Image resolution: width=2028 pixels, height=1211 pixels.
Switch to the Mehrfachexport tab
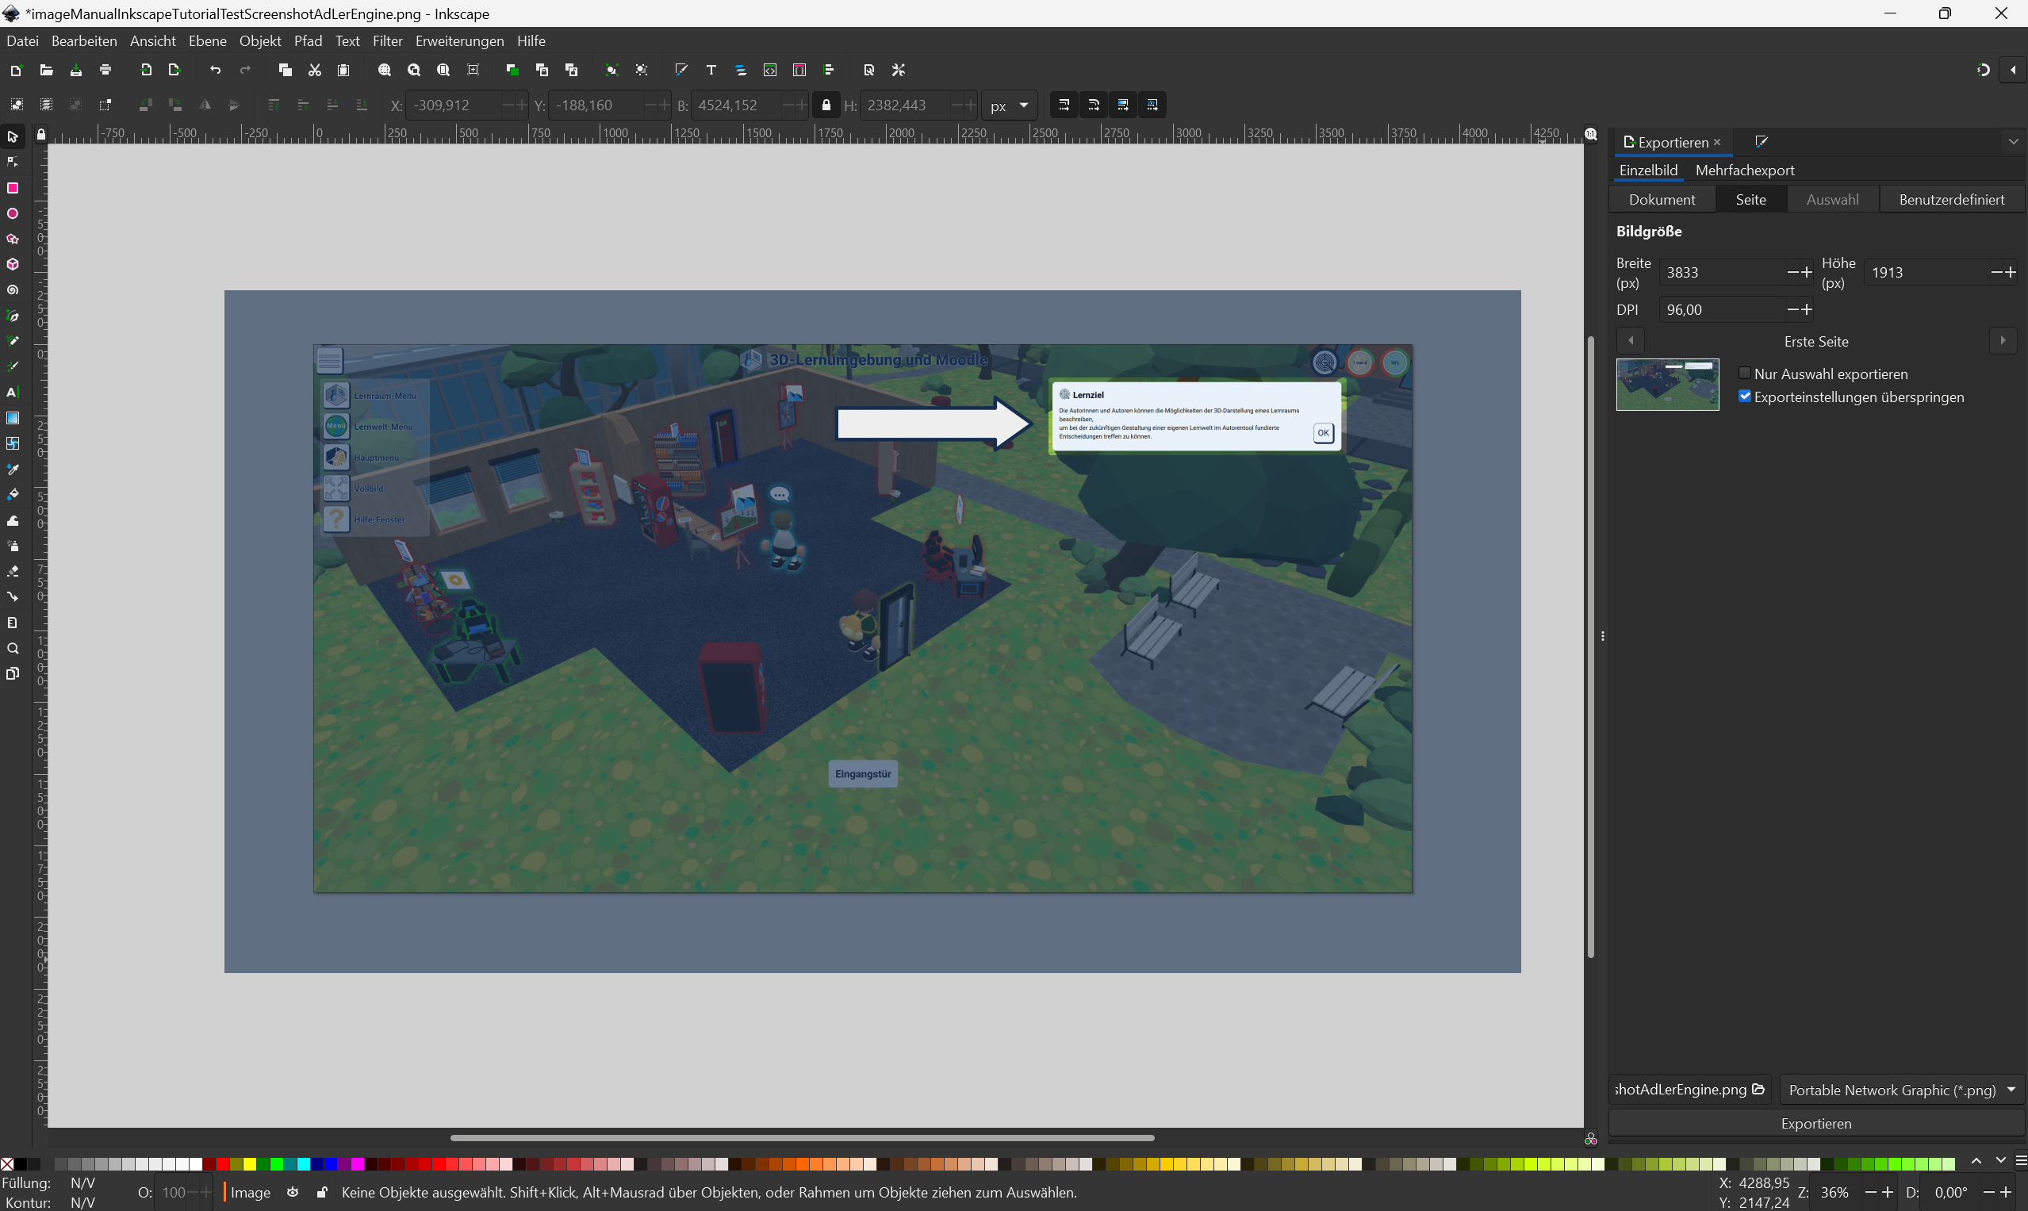[x=1744, y=171]
